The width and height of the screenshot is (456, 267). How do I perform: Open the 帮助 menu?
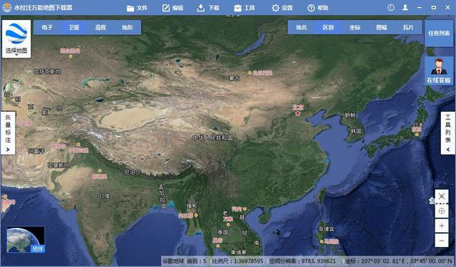[x=318, y=8]
